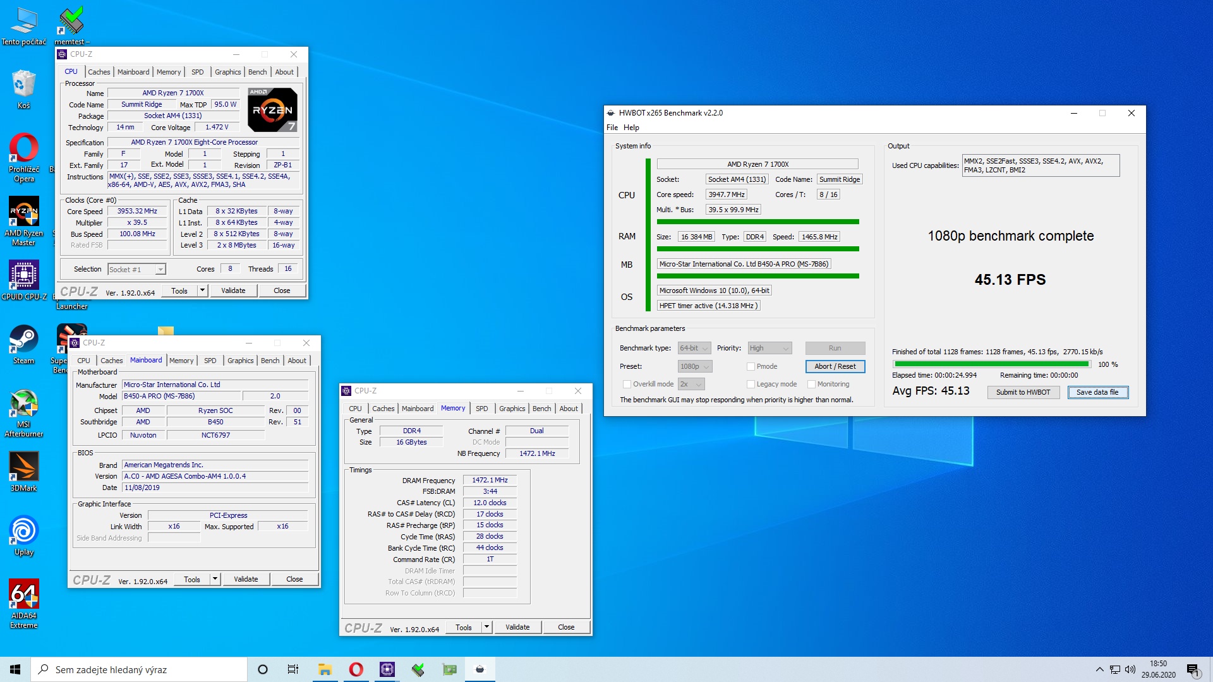Open CPUID CPU-Z desktop shortcut
The height and width of the screenshot is (682, 1213).
(x=24, y=280)
